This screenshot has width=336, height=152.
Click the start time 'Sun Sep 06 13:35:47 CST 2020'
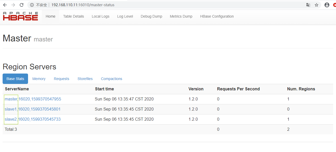(124, 99)
